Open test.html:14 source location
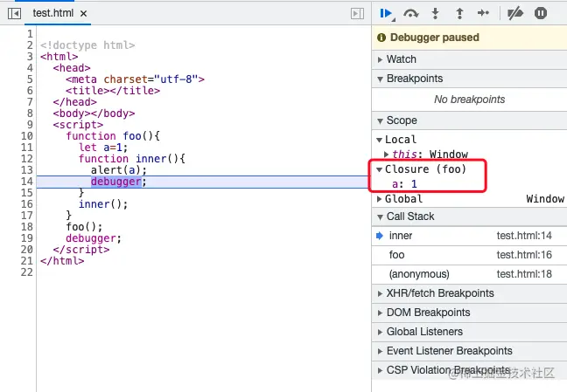Screen dimensions: 567x392 (x=524, y=236)
